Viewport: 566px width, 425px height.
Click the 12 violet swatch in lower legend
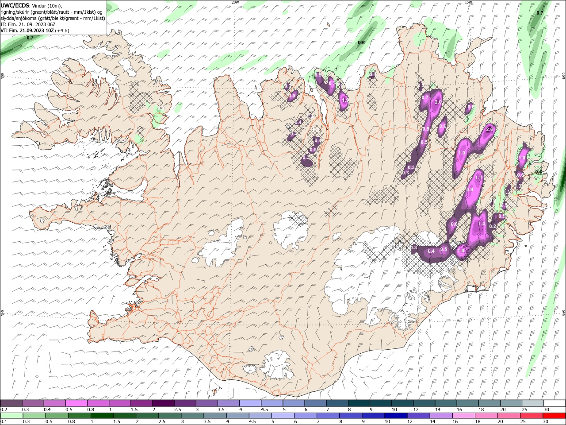[418, 416]
